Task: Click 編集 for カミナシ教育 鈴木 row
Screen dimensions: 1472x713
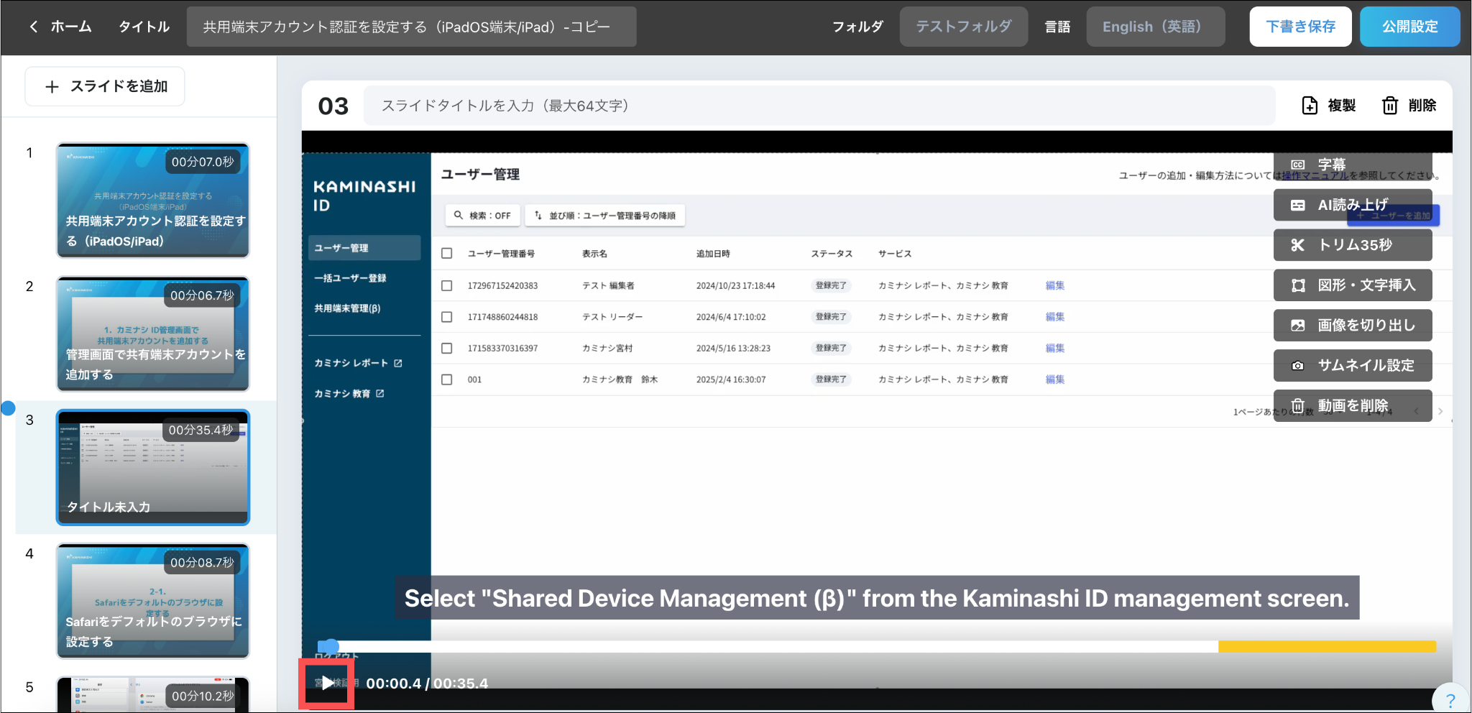Action: [x=1055, y=379]
